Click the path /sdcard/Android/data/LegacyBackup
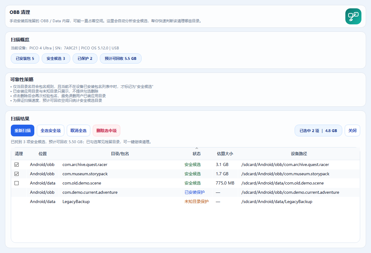The width and height of the screenshot is (371, 253). (x=277, y=202)
